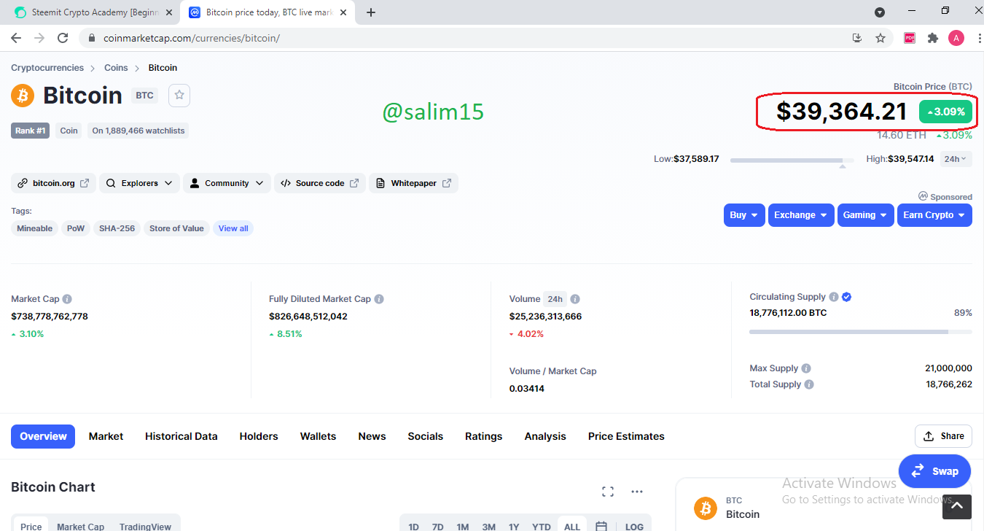Go to Coins breadcrumb
The width and height of the screenshot is (984, 531).
[x=116, y=68]
